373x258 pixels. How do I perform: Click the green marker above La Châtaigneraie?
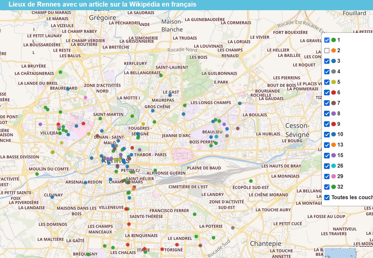click(60, 72)
